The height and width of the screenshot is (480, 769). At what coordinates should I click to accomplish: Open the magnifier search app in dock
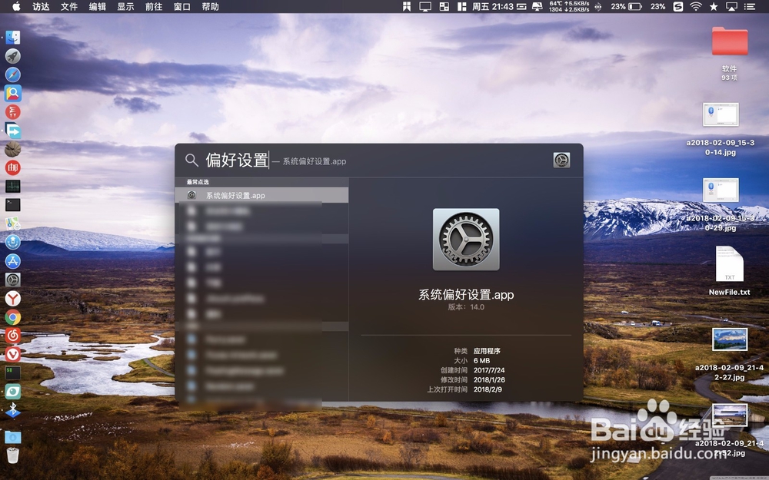coord(13,93)
